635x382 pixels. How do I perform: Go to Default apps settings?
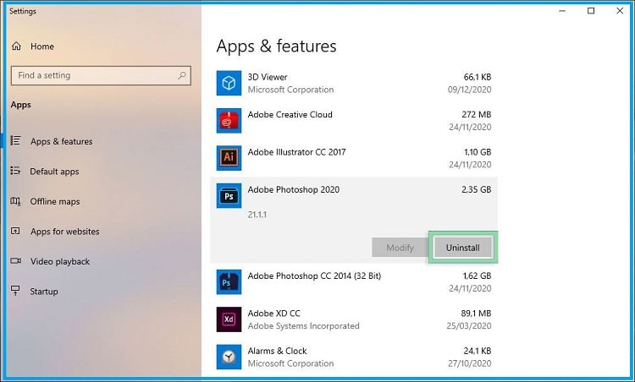click(54, 172)
